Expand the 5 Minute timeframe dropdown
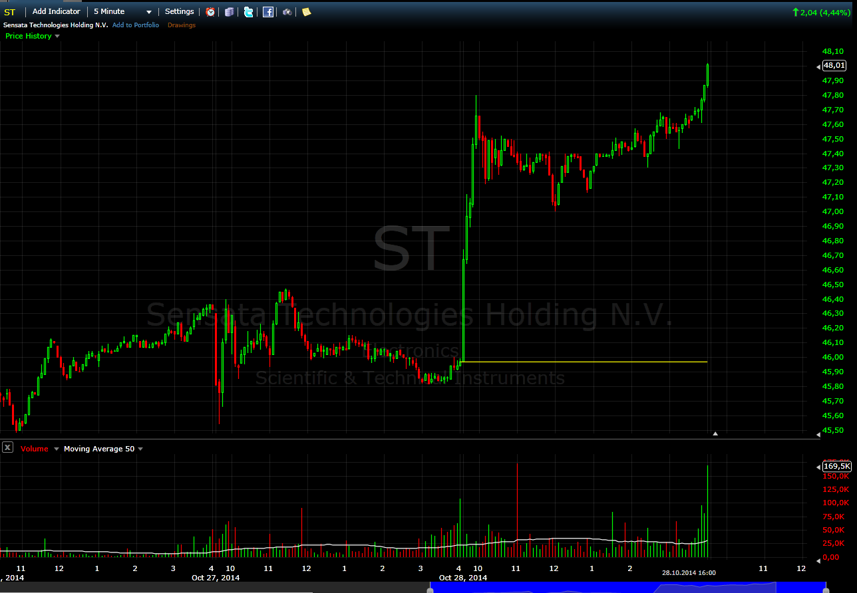The width and height of the screenshot is (857, 593). [x=149, y=12]
